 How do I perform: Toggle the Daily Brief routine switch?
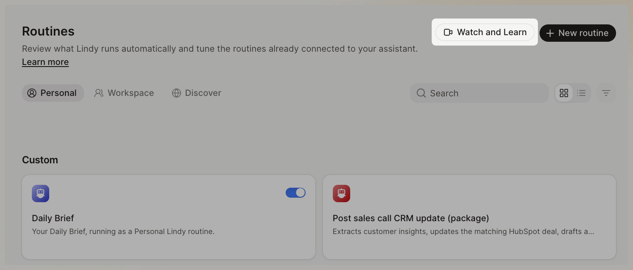(x=296, y=193)
